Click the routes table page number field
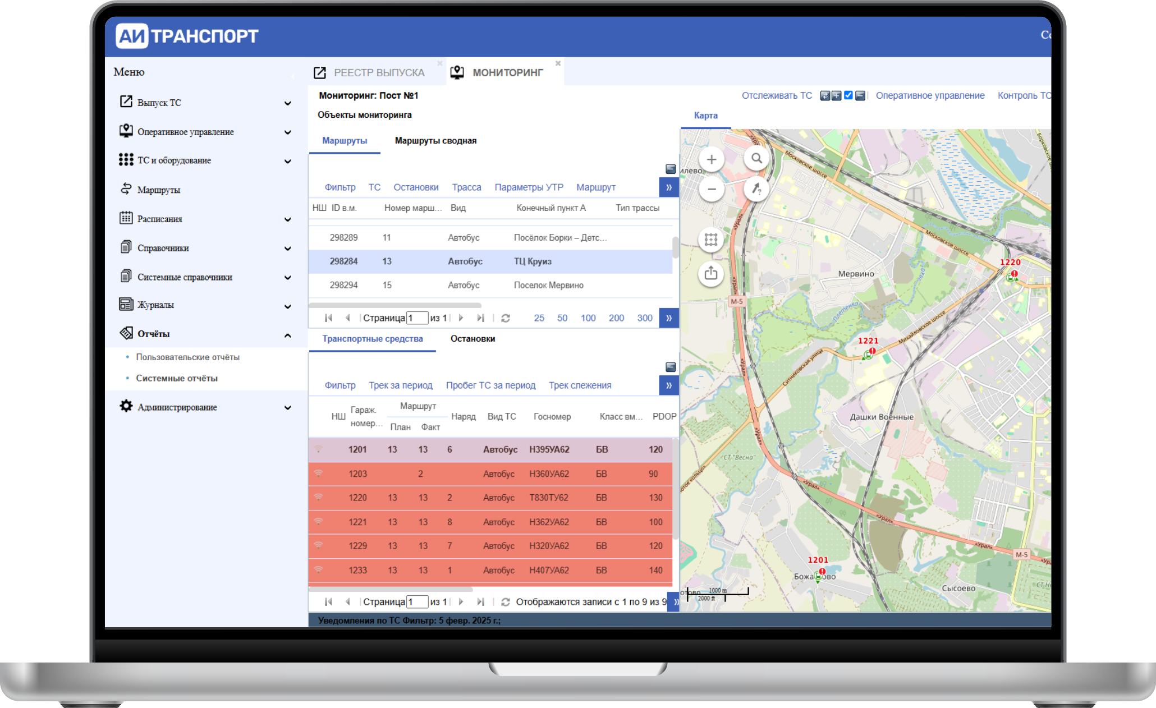The height and width of the screenshot is (708, 1156). pyautogui.click(x=417, y=318)
